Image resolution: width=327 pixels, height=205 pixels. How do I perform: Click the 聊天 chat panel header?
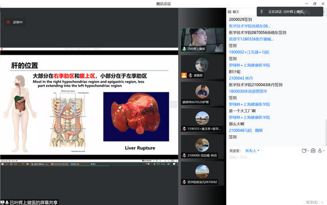(x=236, y=11)
